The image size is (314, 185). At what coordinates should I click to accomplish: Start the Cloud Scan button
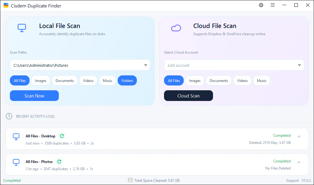pyautogui.click(x=189, y=96)
